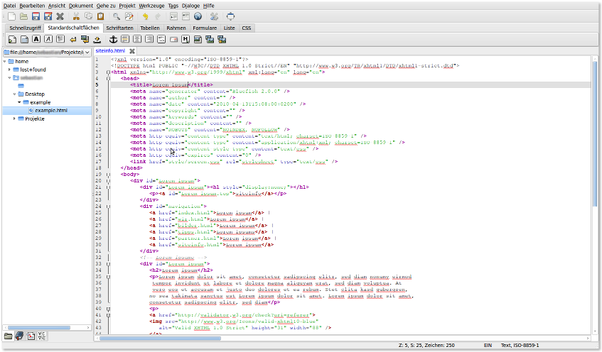The width and height of the screenshot is (602, 352).
Task: Switch the sidebar to Bookmarks book icon
Action: pyautogui.click(x=19, y=336)
